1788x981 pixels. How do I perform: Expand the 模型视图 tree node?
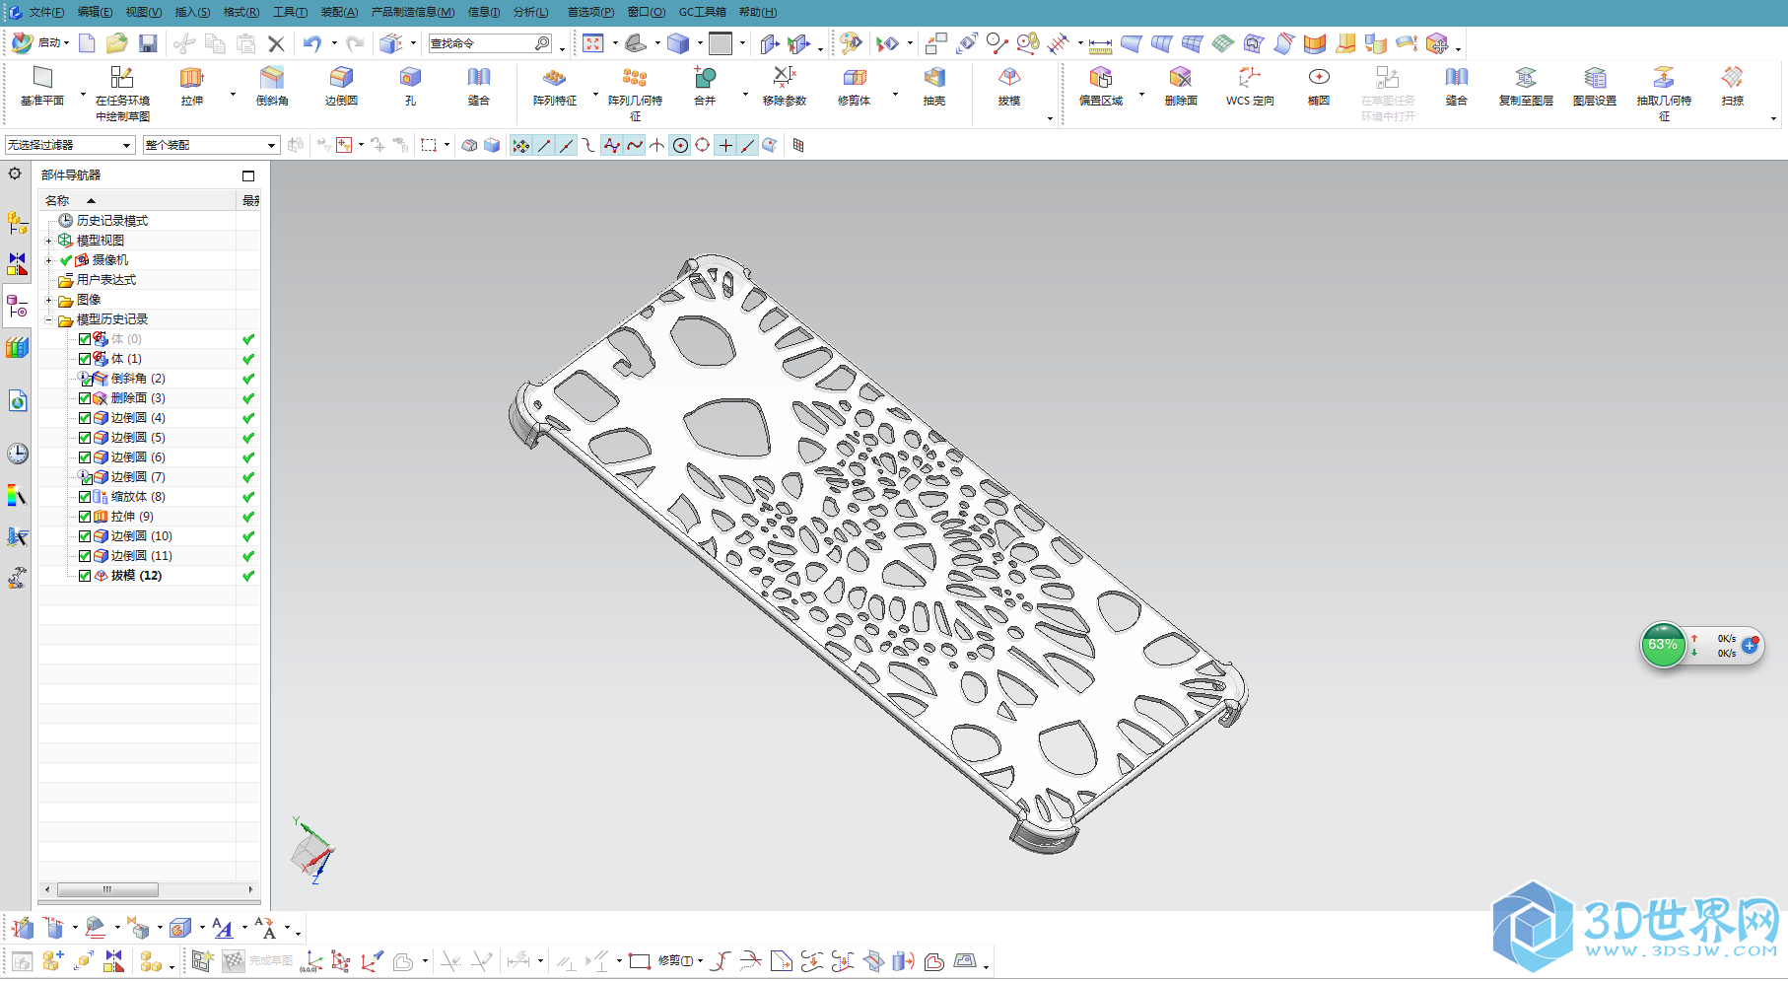(49, 241)
